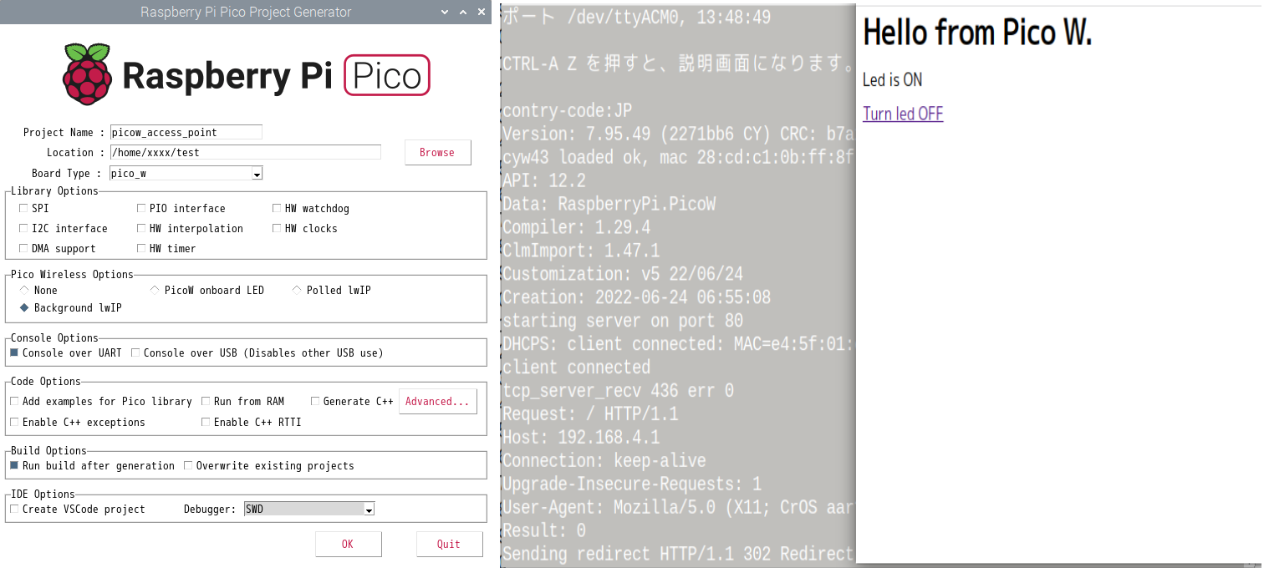Screen dimensions: 1269x568
Task: Click the Quit button
Action: [449, 544]
